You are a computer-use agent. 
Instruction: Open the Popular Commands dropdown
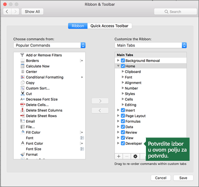coord(49,45)
